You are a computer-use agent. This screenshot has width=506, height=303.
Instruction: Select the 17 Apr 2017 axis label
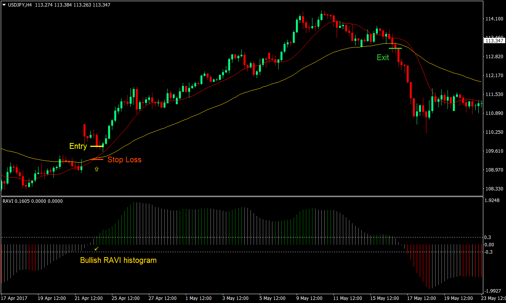pyautogui.click(x=15, y=298)
